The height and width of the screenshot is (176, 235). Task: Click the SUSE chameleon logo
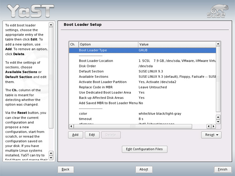(x=218, y=11)
